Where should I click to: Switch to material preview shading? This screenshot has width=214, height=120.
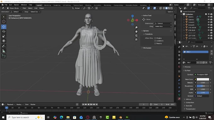(x=169, y=8)
